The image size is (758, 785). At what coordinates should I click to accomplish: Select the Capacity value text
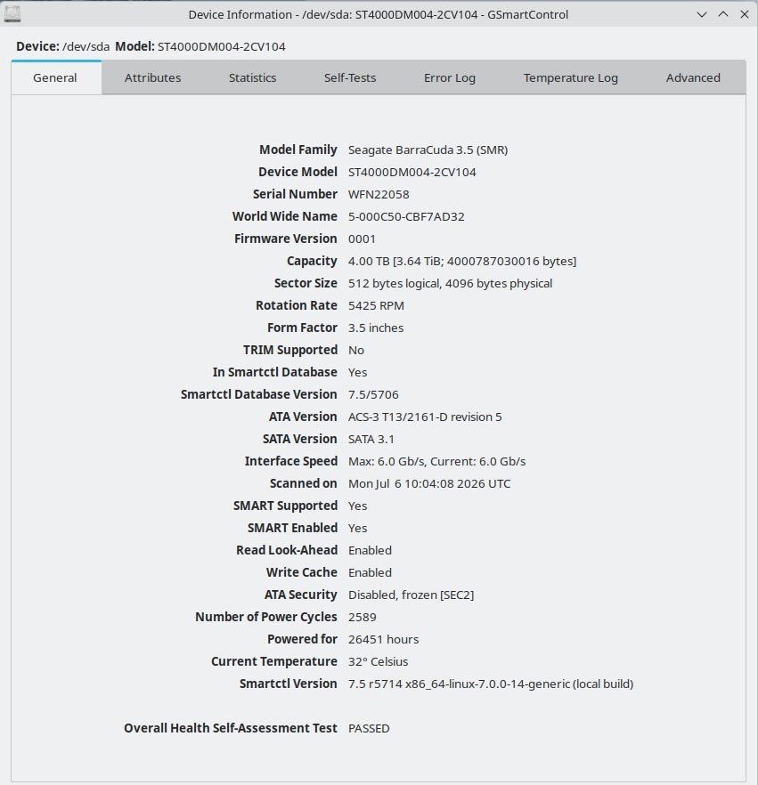click(x=462, y=262)
